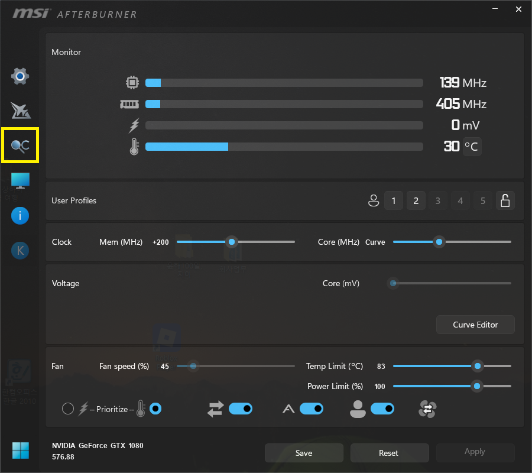The image size is (532, 473).
Task: Click the Reset button
Action: tap(390, 453)
